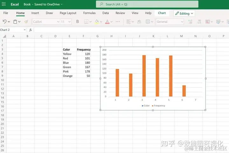Focus the Search (Alt + Q) box
The image size is (229, 153).
147,4
